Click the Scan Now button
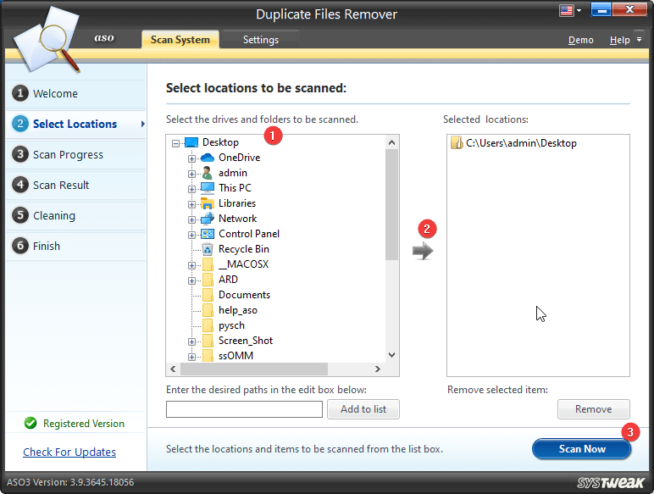This screenshot has width=654, height=494. 581,449
